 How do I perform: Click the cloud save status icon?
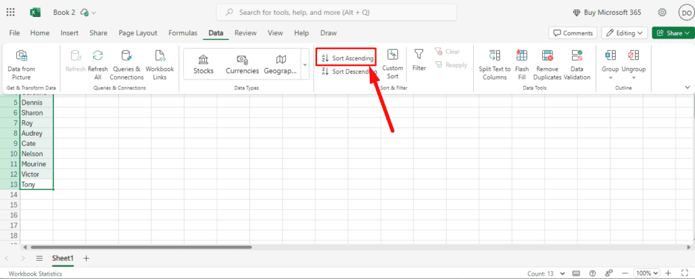pos(84,12)
